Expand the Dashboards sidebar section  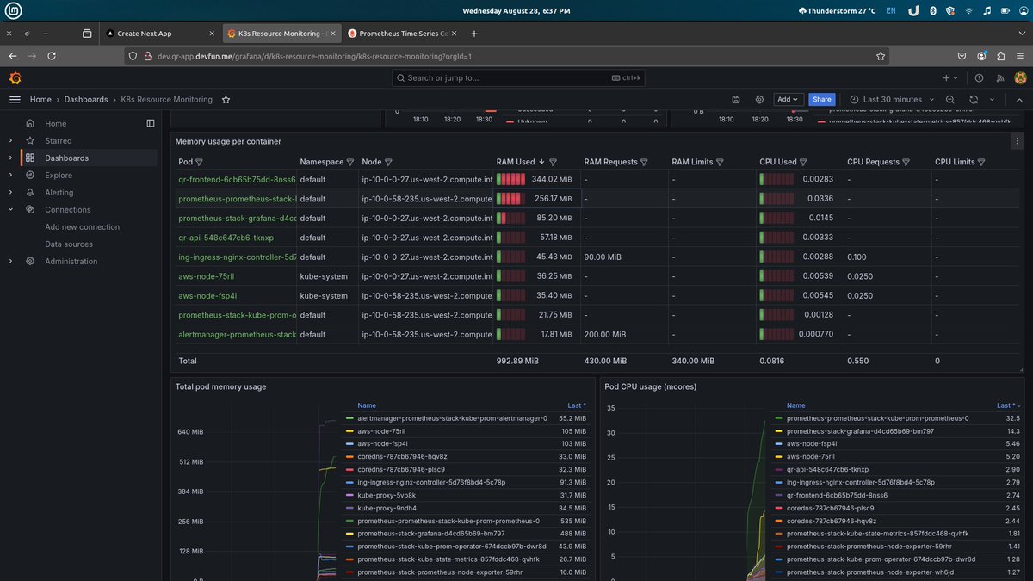point(10,158)
